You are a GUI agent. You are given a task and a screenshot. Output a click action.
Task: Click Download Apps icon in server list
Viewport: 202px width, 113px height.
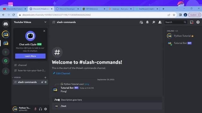[x=6, y=71]
